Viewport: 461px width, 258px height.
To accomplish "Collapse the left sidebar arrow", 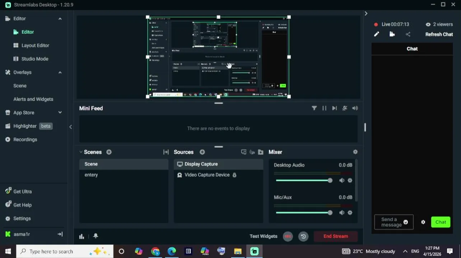I will [x=70, y=127].
